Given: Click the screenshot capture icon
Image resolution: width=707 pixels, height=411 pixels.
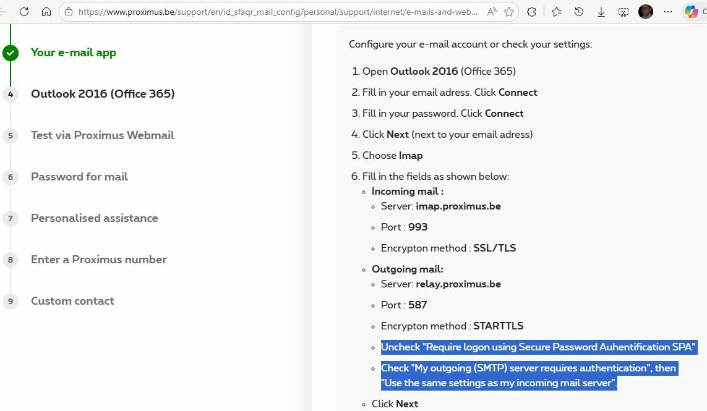Looking at the screenshot, I should [x=623, y=12].
